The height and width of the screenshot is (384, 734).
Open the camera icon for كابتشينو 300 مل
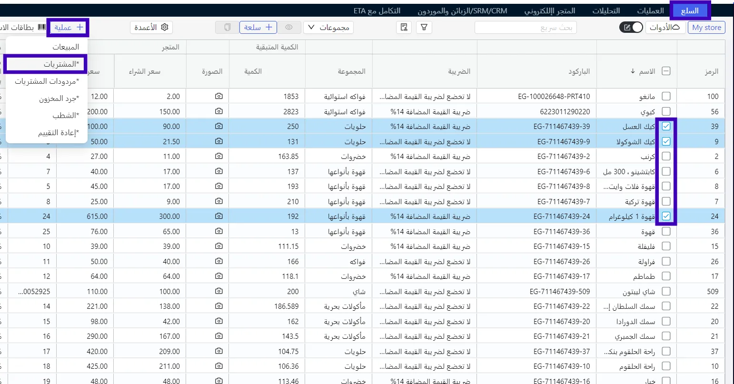coord(218,171)
